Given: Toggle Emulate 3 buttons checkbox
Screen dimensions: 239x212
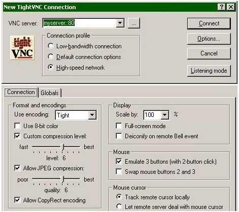Looking at the screenshot, I should click(119, 161).
